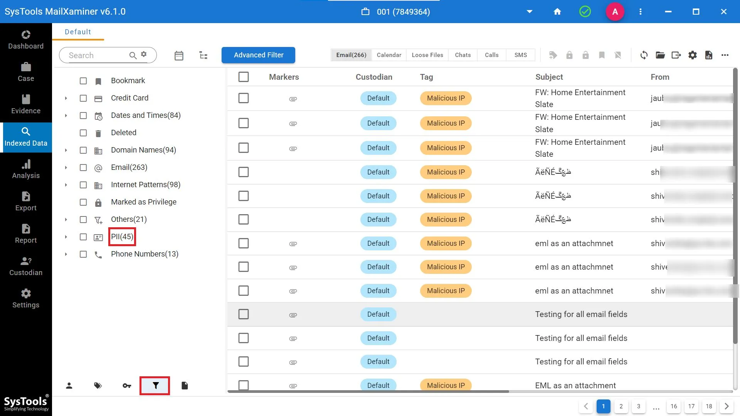This screenshot has height=416, width=740.
Task: Click the Advanced Filter button
Action: tap(258, 55)
